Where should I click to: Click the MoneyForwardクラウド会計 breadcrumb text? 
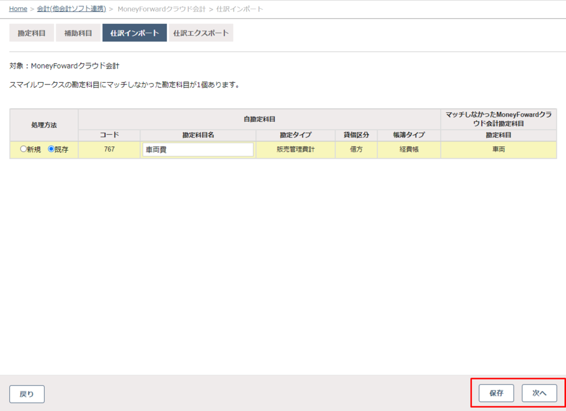(x=161, y=9)
